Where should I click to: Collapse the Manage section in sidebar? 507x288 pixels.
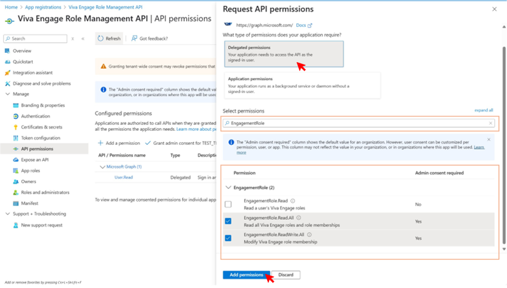[x=8, y=94]
